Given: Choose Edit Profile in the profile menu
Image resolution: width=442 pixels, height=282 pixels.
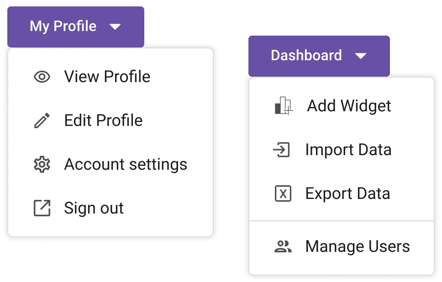Looking at the screenshot, I should pyautogui.click(x=104, y=120).
